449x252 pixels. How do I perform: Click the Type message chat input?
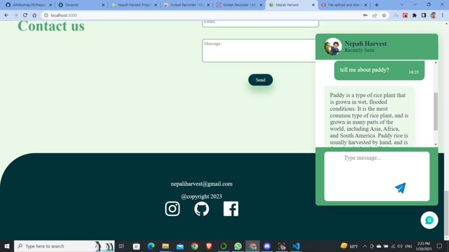point(377,176)
